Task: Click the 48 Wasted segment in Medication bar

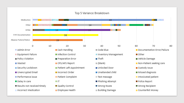Action: tap(110, 20)
